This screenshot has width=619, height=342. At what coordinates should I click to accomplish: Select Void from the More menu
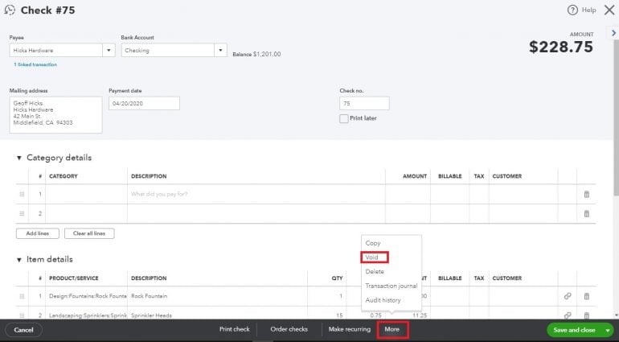click(372, 258)
